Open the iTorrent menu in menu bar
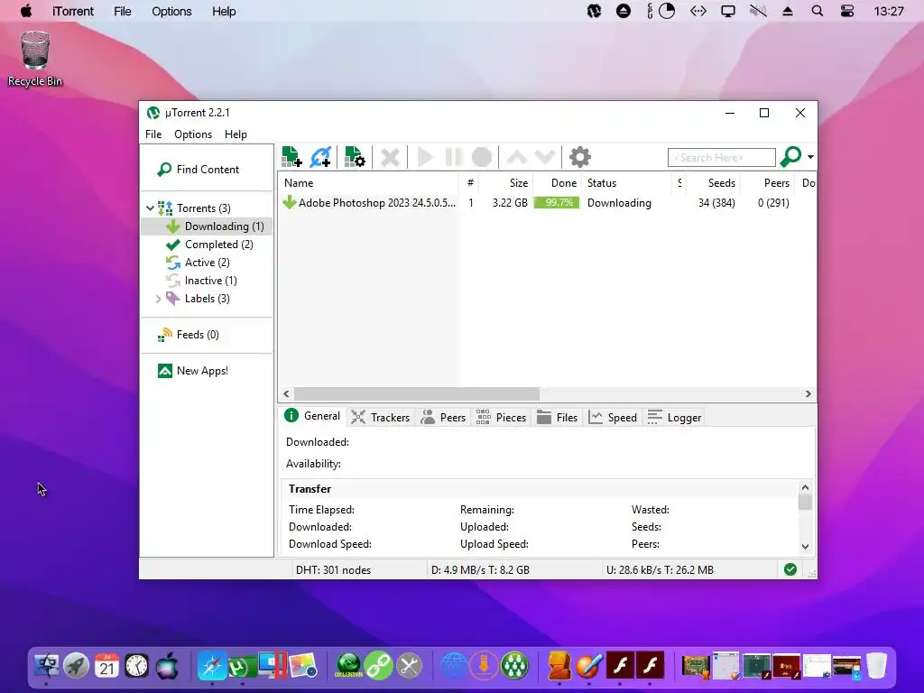Screen dimensions: 924x693 coord(72,11)
